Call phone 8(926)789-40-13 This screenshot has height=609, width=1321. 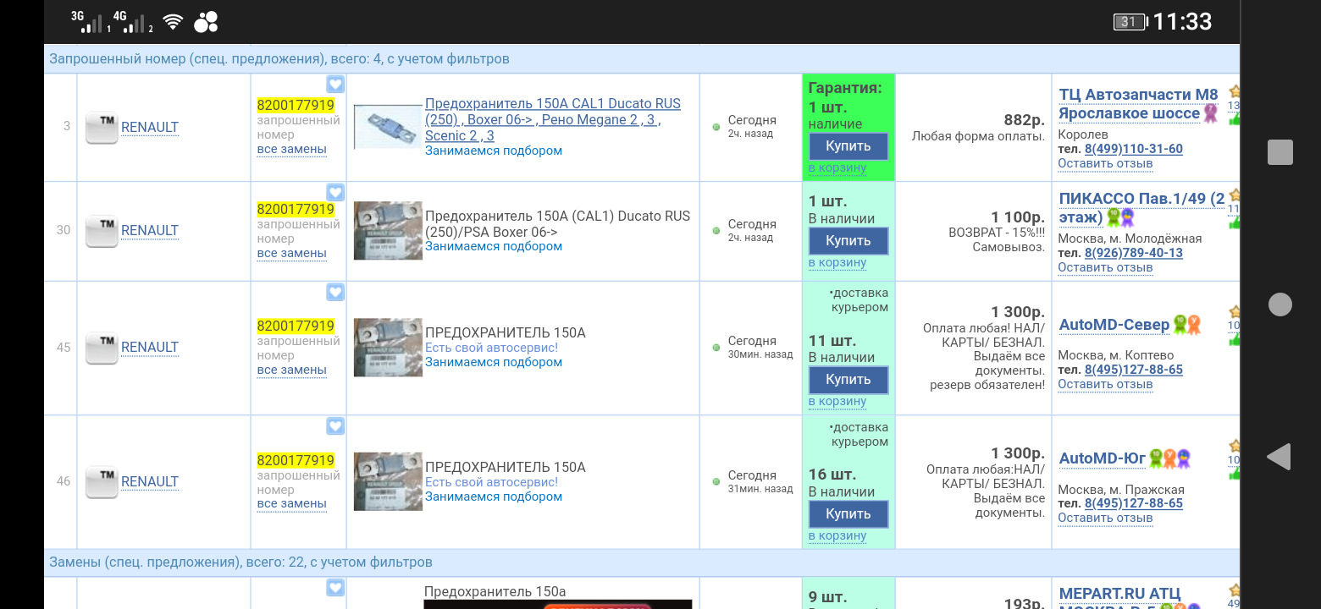(x=1133, y=254)
